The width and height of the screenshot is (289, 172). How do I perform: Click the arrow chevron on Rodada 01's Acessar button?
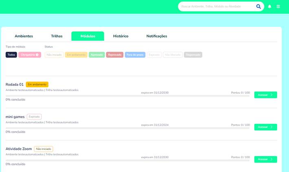271,95
